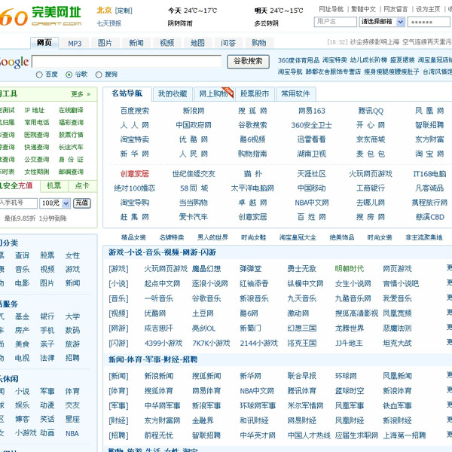Switch to the 地图 search tab
The width and height of the screenshot is (452, 452).
[x=197, y=43]
